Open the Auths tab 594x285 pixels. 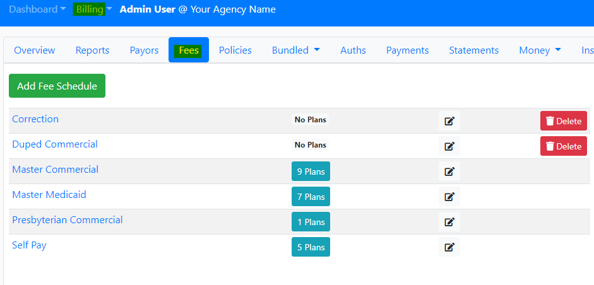tap(353, 50)
